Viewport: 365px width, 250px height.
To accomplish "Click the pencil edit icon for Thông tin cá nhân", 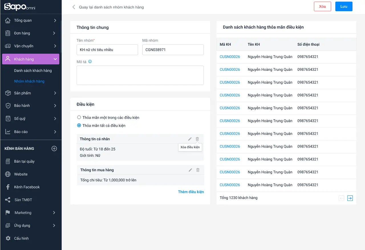I will tap(190, 139).
